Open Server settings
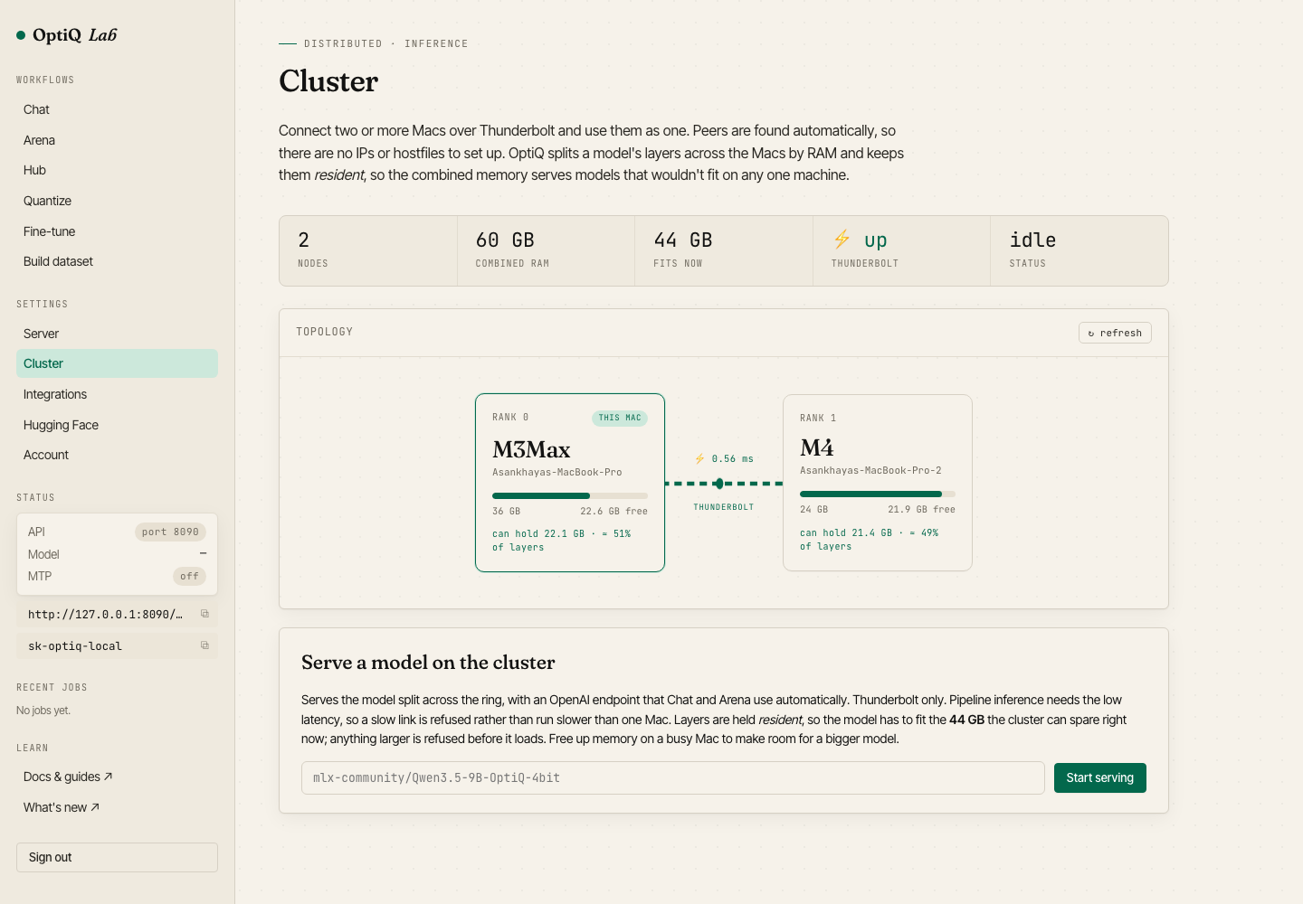This screenshot has width=1303, height=904. tap(117, 334)
